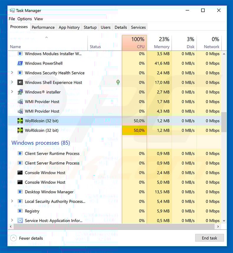The width and height of the screenshot is (233, 253).
Task: Click the Windows PowerShell process icon
Action: (x=20, y=63)
